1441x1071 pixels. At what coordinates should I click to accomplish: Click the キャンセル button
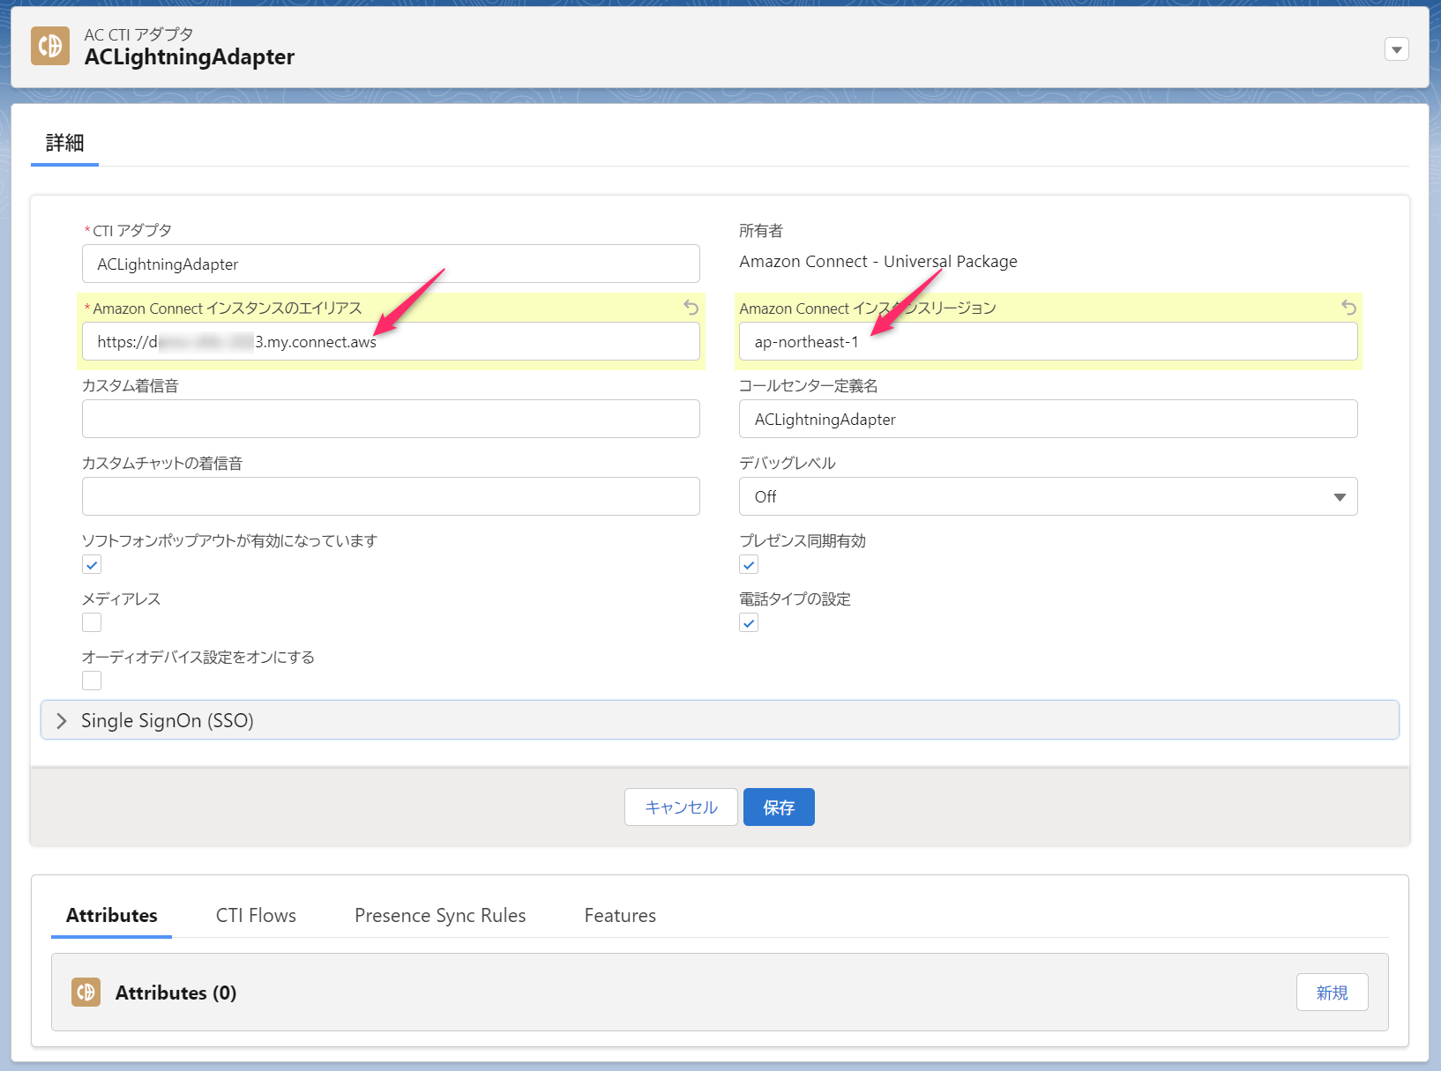click(681, 807)
